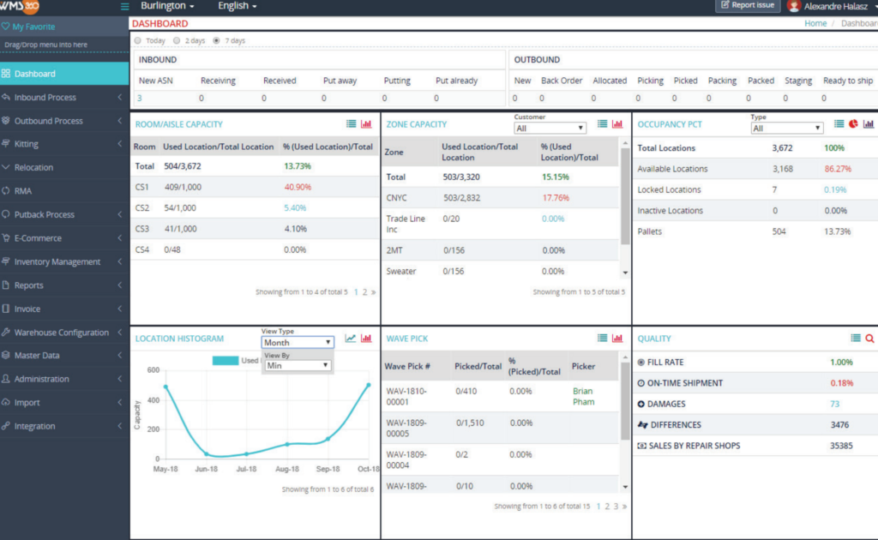Select the Room/Aisle Capacity bar chart icon
Screen dimensions: 878x540
pos(367,123)
